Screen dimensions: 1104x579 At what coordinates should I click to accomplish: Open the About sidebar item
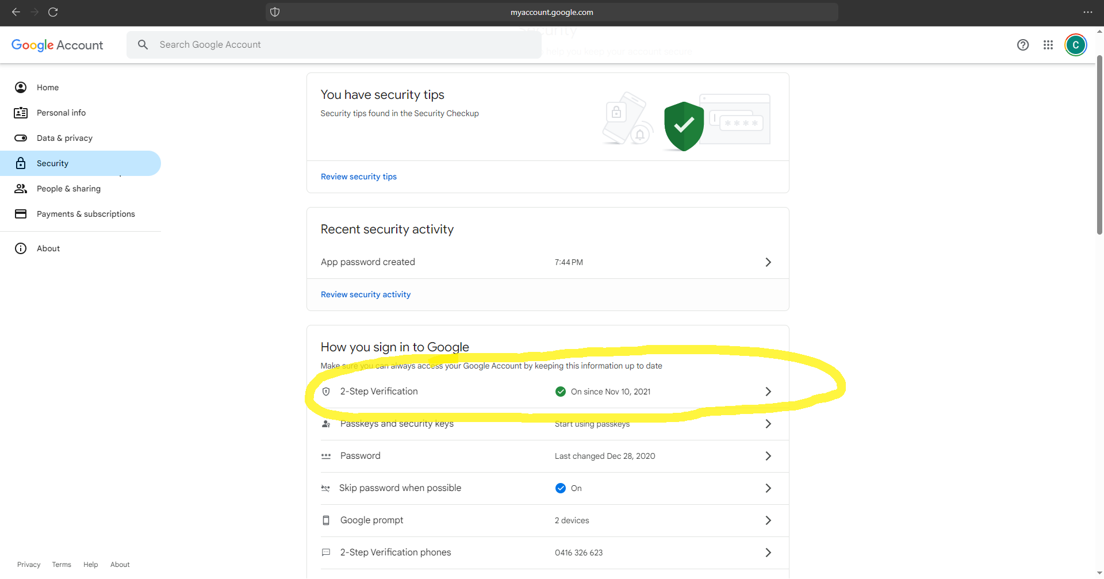tap(48, 248)
